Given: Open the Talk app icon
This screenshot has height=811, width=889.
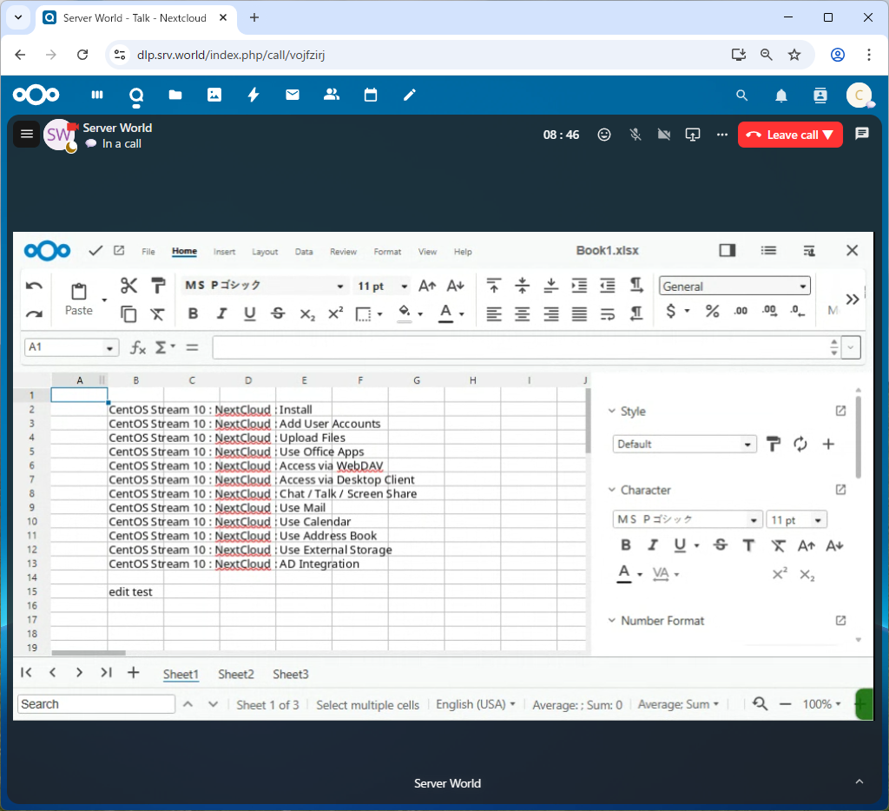Looking at the screenshot, I should pyautogui.click(x=136, y=96).
